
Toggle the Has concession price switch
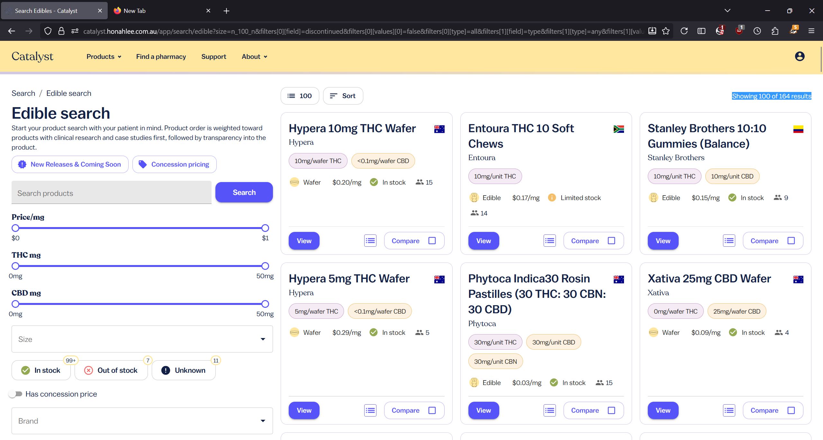pyautogui.click(x=15, y=394)
